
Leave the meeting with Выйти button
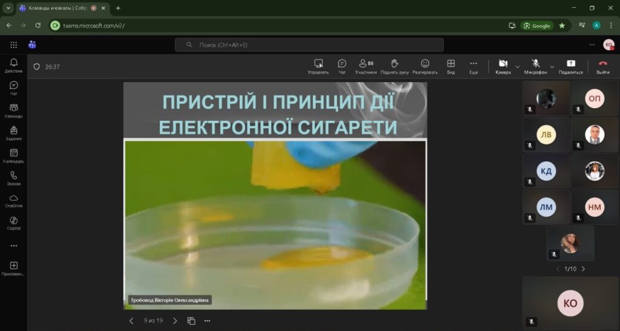(x=602, y=66)
